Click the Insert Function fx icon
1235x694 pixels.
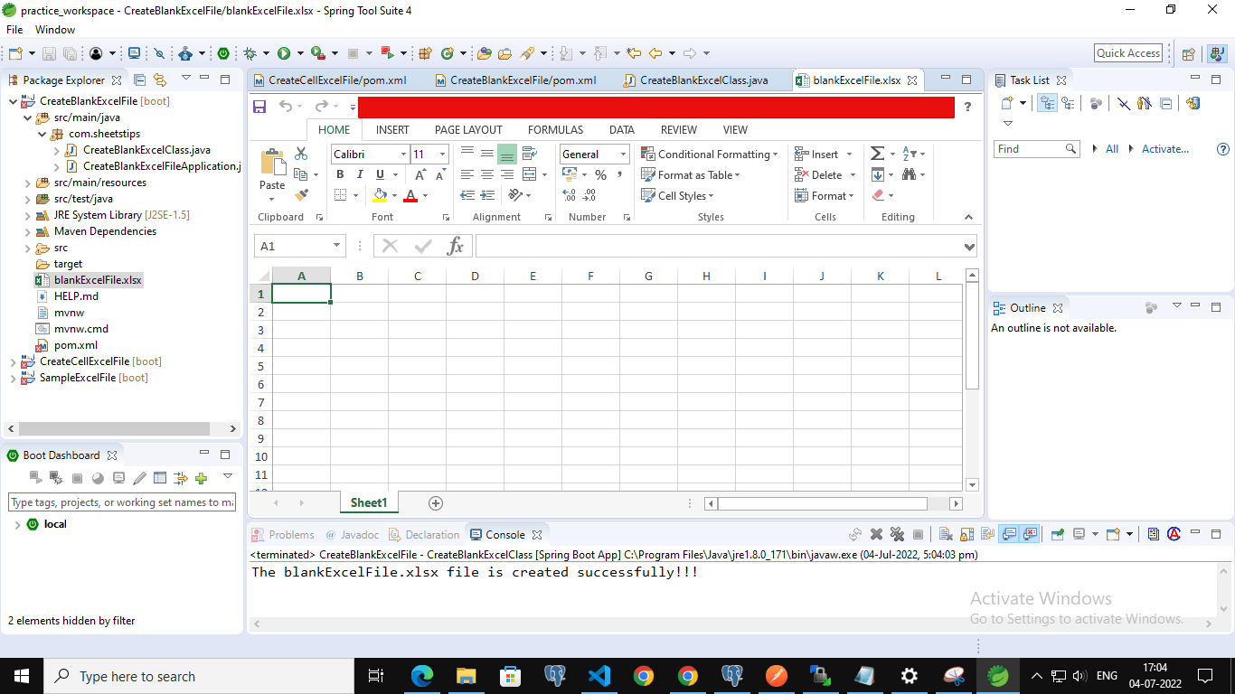456,245
